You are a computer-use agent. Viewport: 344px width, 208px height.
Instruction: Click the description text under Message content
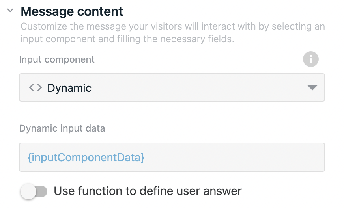pyautogui.click(x=173, y=33)
